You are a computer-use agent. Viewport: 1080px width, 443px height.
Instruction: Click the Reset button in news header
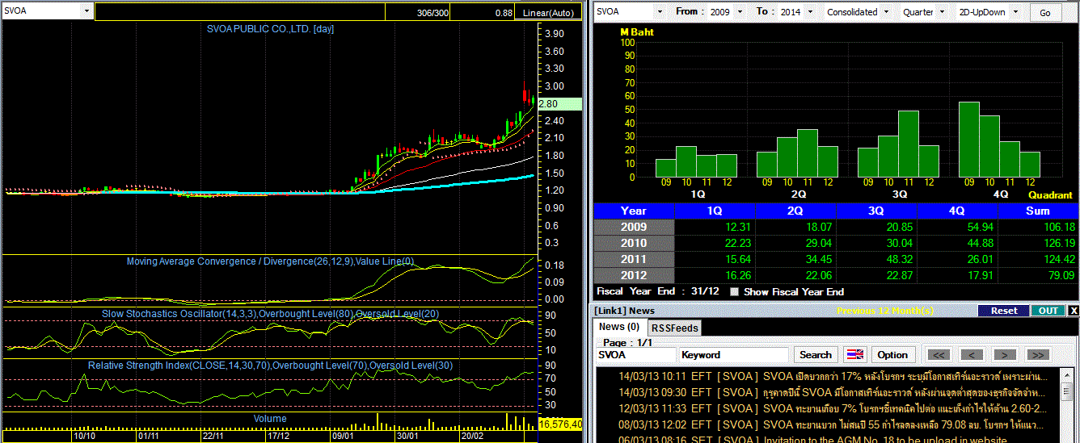coord(1004,311)
